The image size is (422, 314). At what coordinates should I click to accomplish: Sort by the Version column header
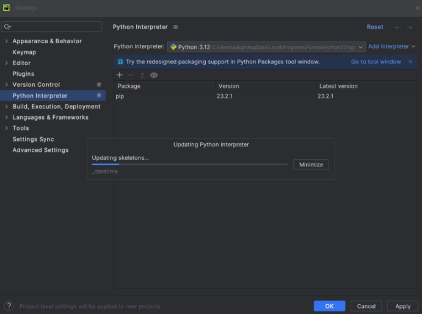[x=266, y=86]
